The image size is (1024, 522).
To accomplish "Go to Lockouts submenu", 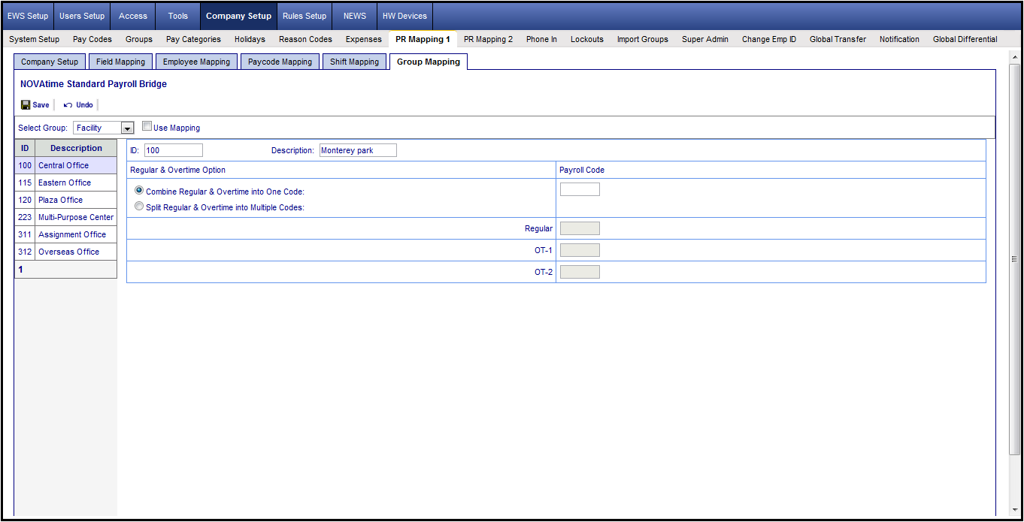I will (x=587, y=39).
